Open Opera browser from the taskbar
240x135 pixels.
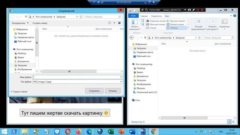[68, 132]
